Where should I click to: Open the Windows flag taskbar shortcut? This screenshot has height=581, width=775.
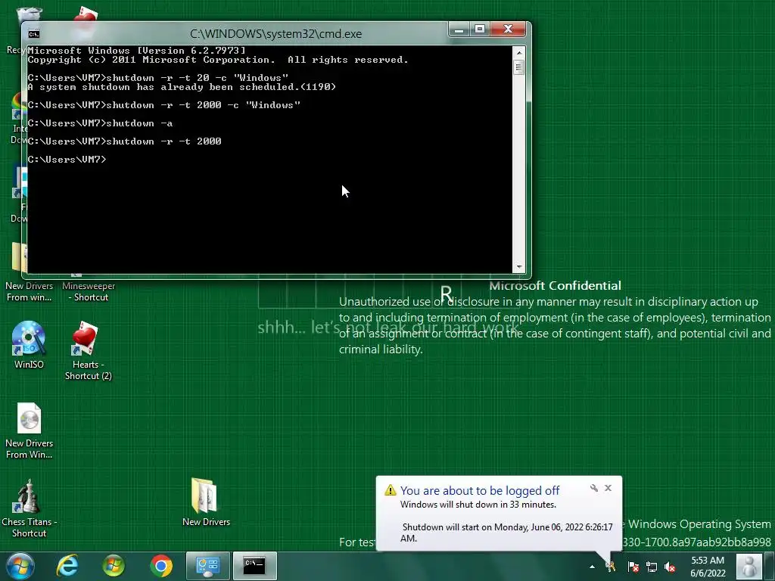114,566
